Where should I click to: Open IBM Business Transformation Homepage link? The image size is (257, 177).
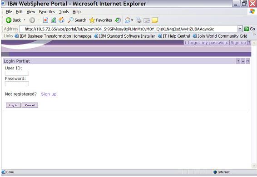(53, 36)
